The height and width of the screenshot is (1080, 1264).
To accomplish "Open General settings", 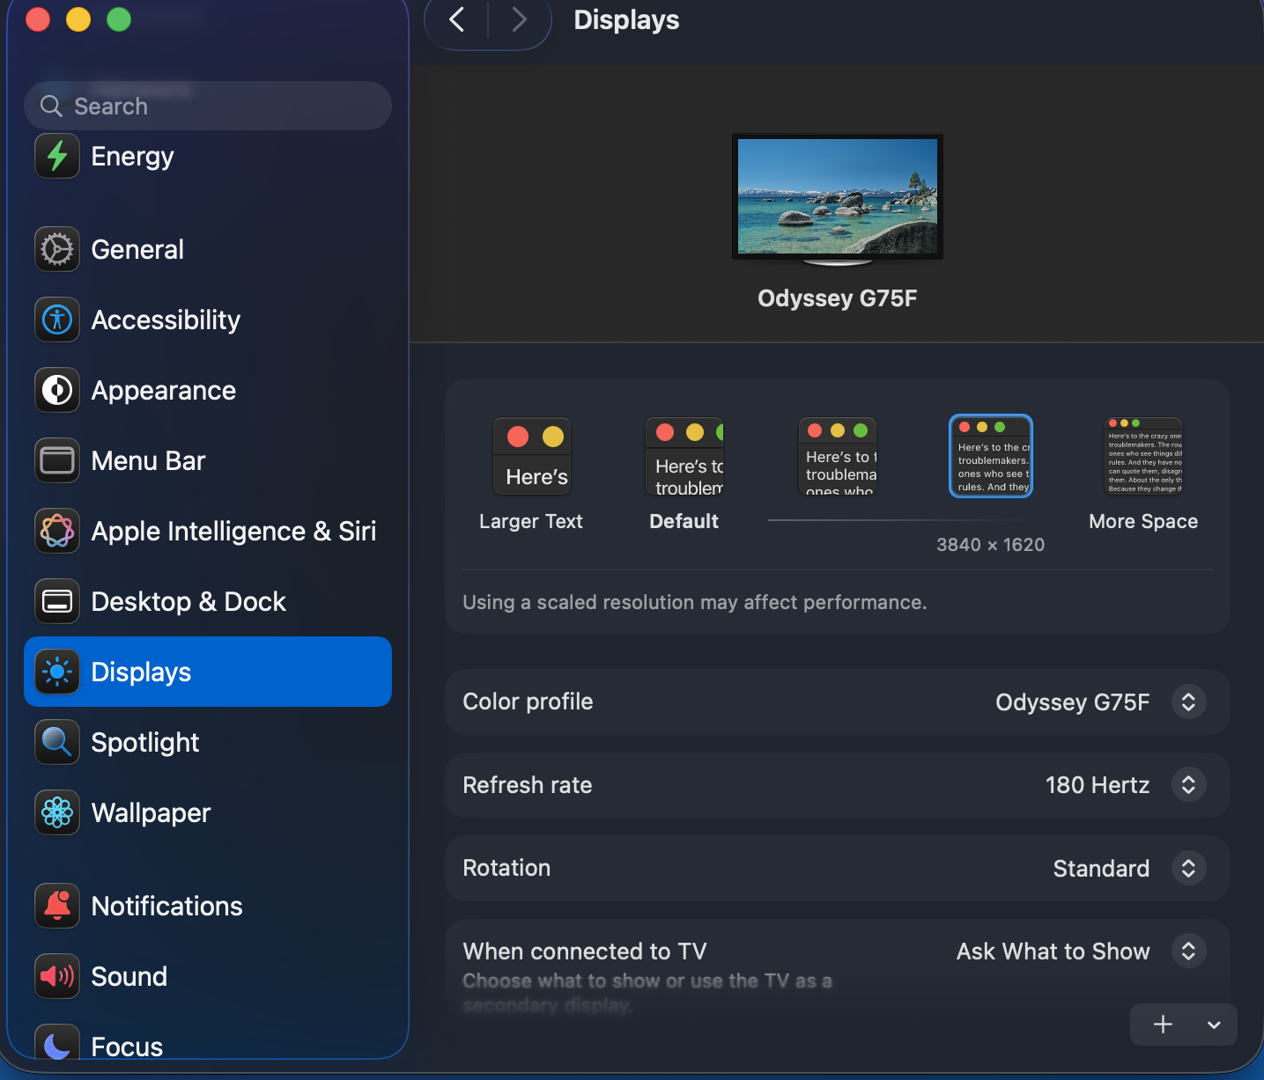I will click(208, 249).
